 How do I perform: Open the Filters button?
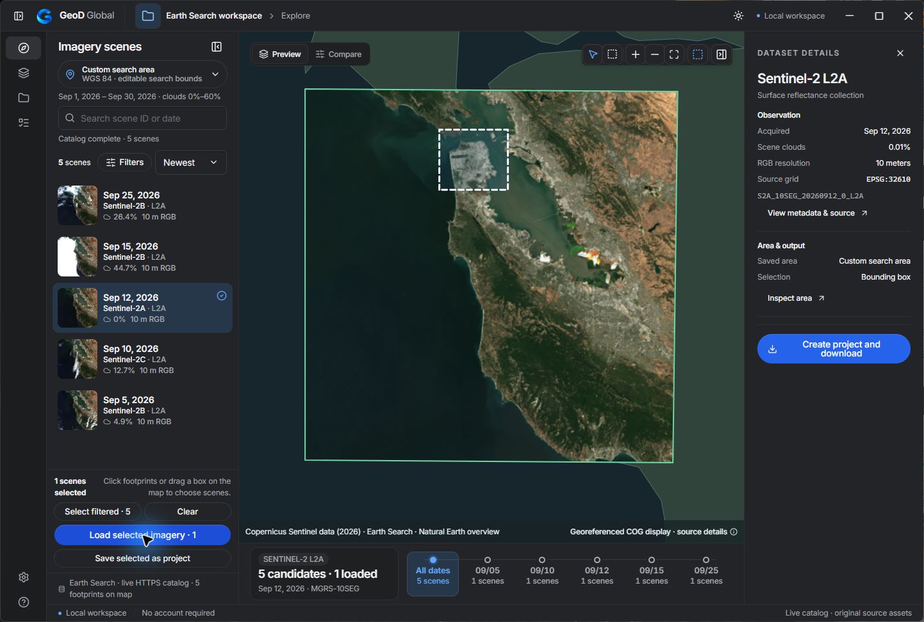pyautogui.click(x=125, y=163)
